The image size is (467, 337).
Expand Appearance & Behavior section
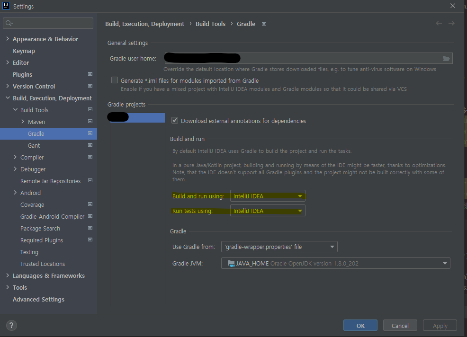click(8, 39)
